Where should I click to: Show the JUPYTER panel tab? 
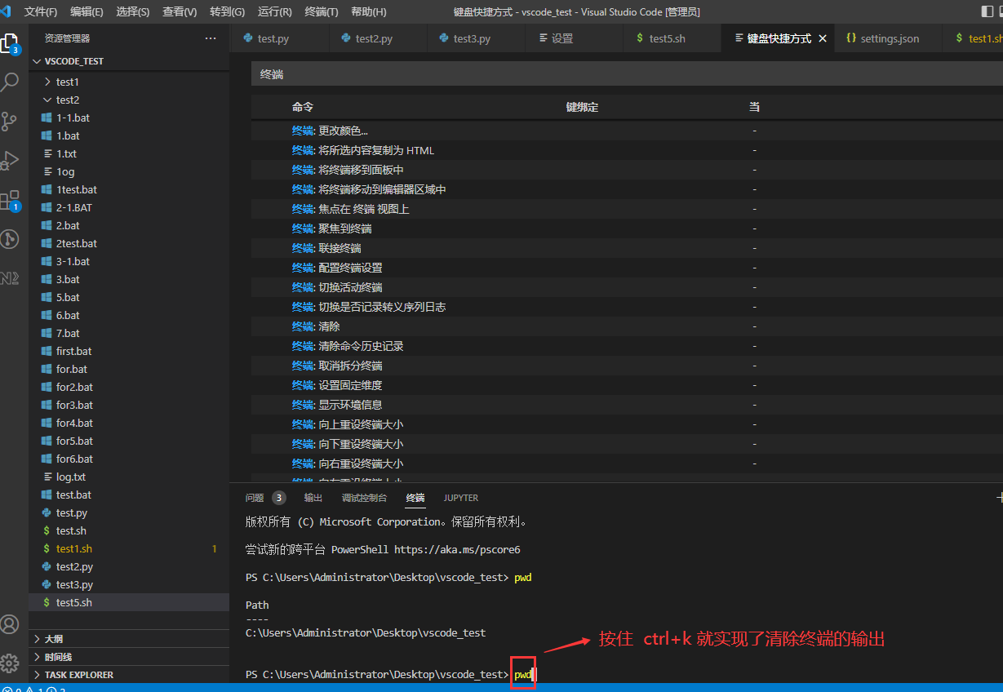(461, 498)
